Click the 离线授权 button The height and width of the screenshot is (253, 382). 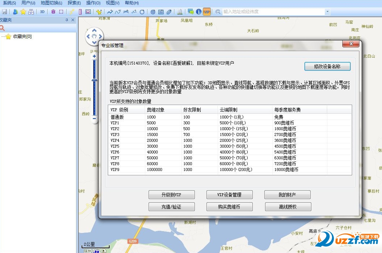pyautogui.click(x=288, y=207)
